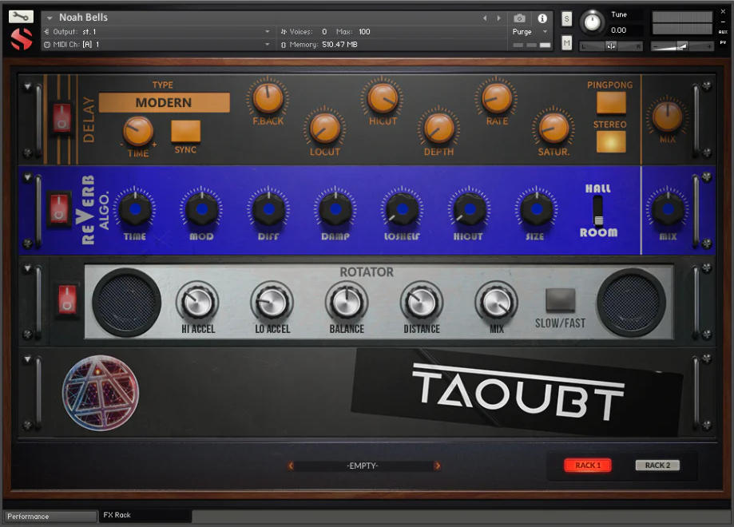Adjust the Delay MIX knob
This screenshot has height=527, width=734.
[667, 117]
